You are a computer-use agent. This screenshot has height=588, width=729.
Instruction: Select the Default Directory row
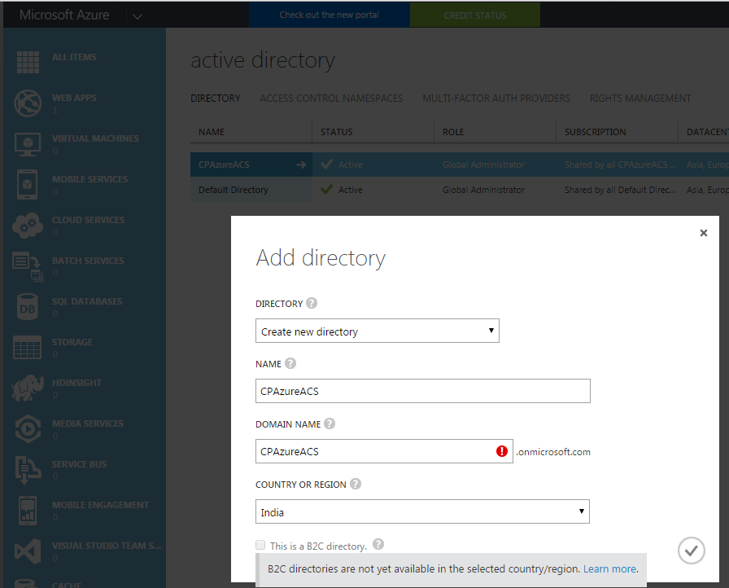tap(460, 190)
